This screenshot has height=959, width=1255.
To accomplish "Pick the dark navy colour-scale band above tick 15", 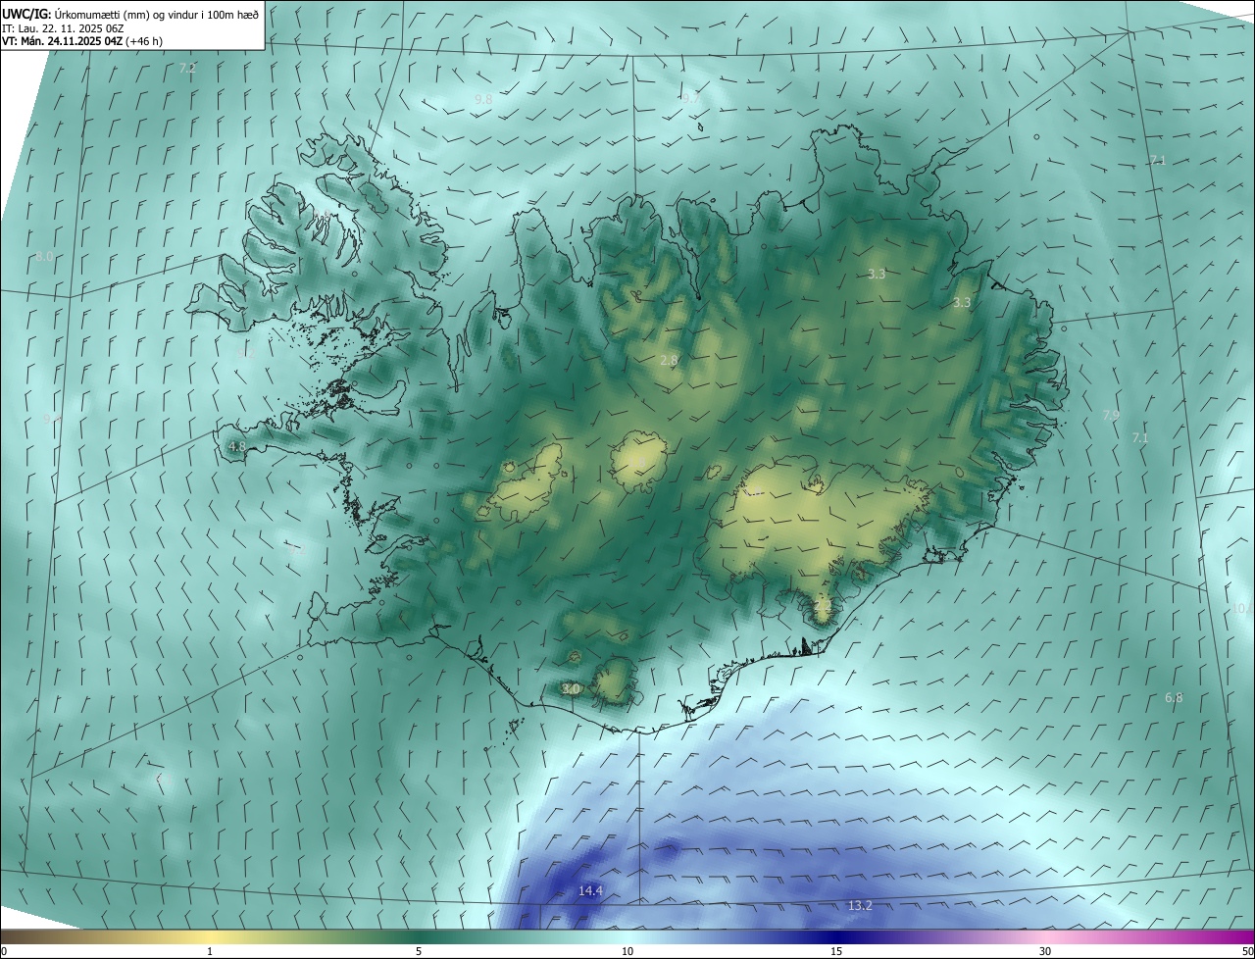I will point(836,936).
